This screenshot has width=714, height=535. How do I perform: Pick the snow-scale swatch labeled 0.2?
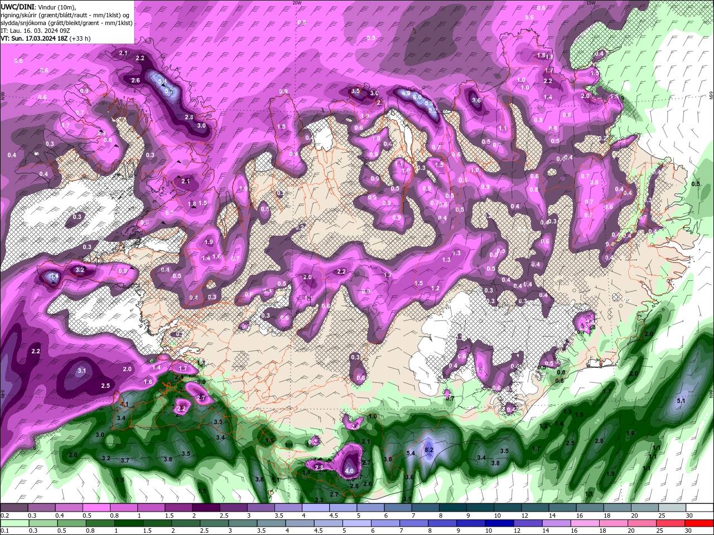15,508
